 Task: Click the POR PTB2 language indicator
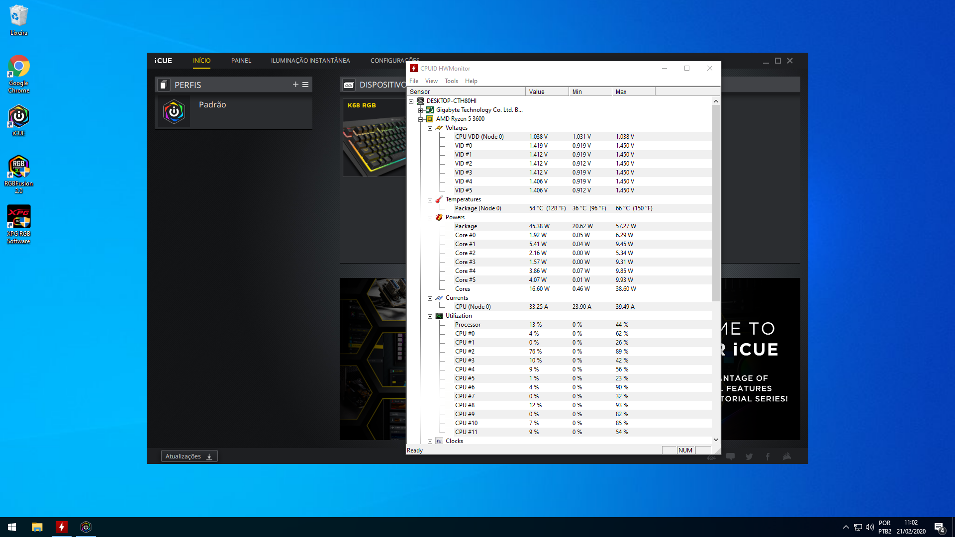[884, 527]
